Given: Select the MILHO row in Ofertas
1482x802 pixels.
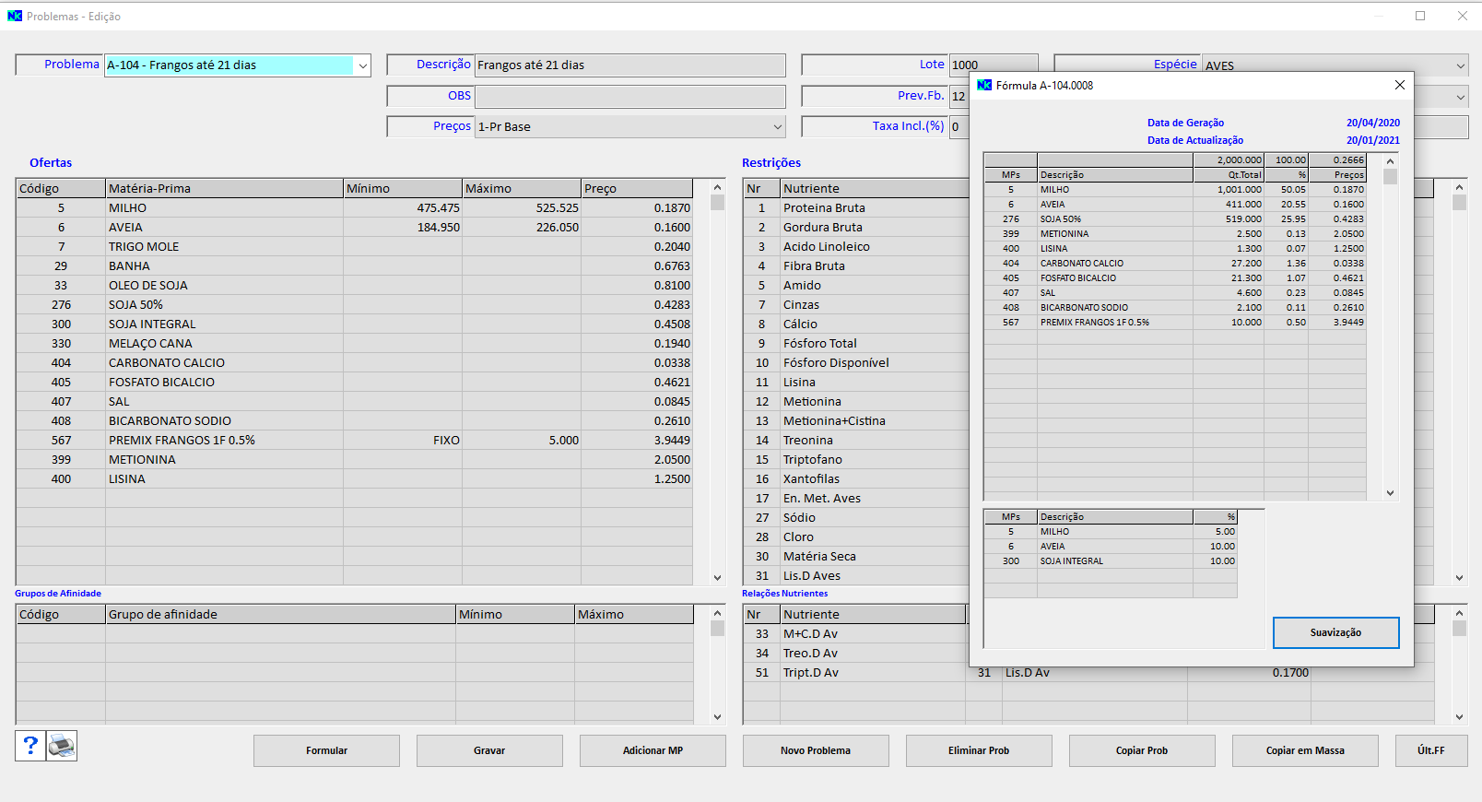Looking at the screenshot, I should coord(354,208).
